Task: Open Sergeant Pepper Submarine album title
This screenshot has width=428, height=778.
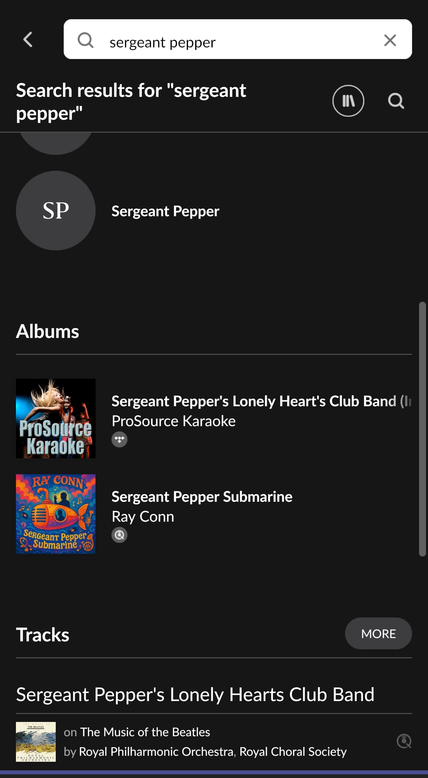Action: pyautogui.click(x=202, y=497)
